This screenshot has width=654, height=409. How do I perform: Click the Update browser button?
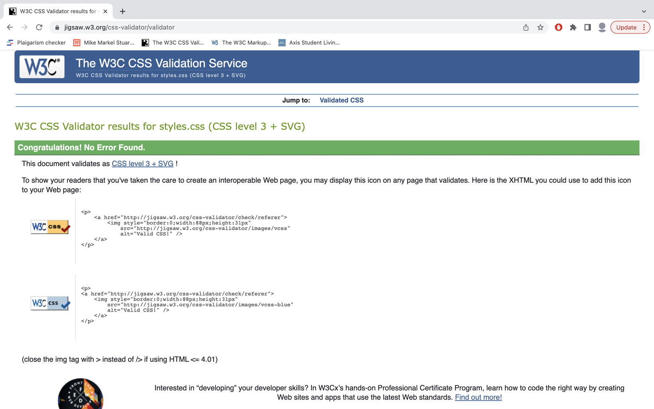[626, 27]
